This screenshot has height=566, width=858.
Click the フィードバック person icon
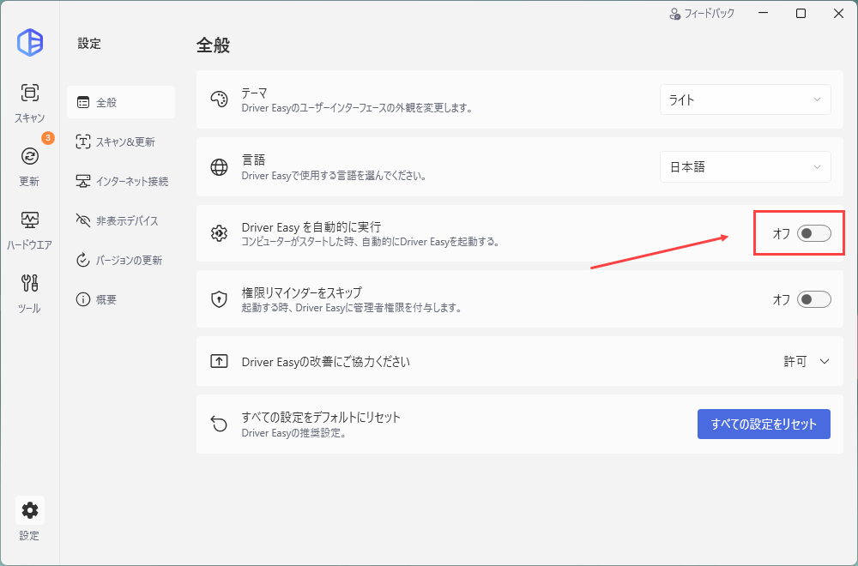pos(674,14)
